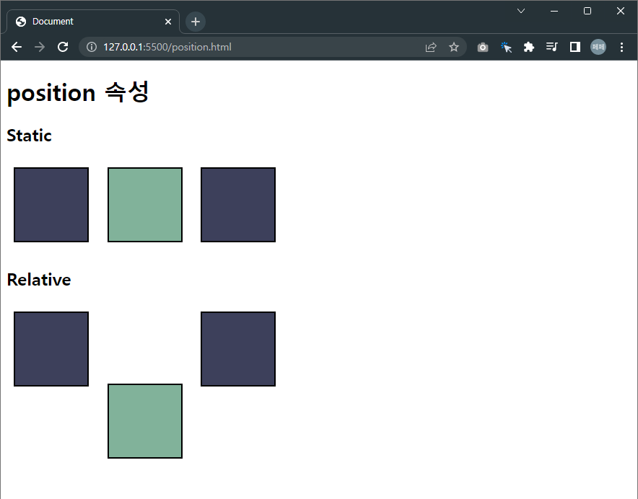Click the first dark box under Static

tap(51, 204)
